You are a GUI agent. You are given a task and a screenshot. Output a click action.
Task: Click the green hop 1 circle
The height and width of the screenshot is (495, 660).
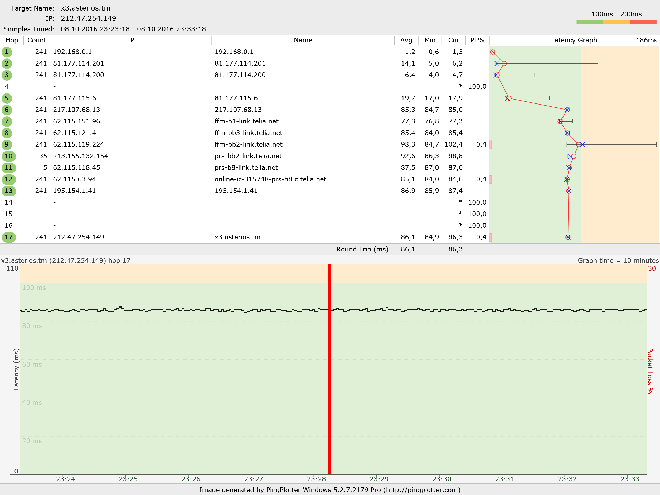[x=7, y=52]
